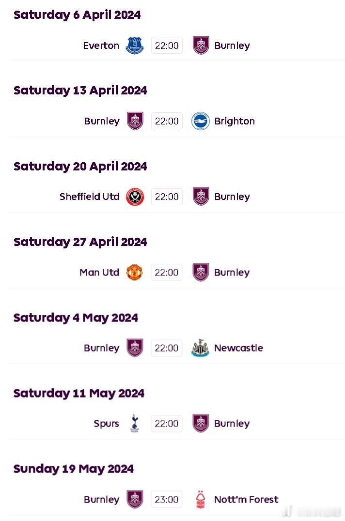Click Burnley crest in Everton fixture
345x521 pixels.
[201, 45]
